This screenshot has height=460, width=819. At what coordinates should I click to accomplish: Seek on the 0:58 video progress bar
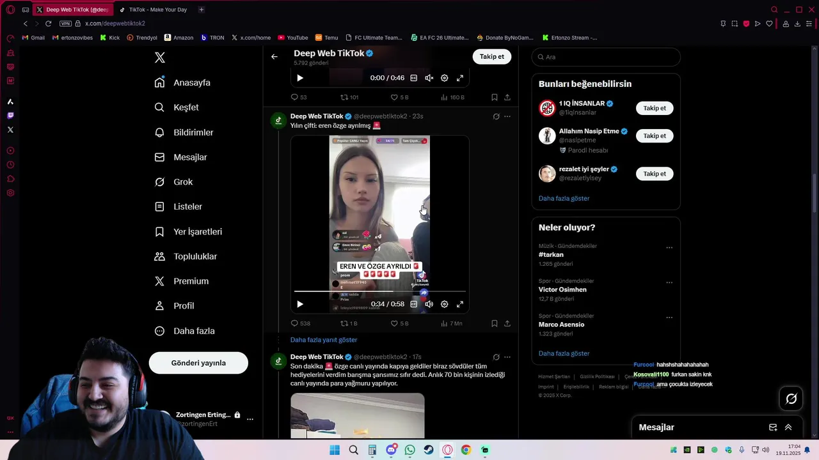coord(380,291)
